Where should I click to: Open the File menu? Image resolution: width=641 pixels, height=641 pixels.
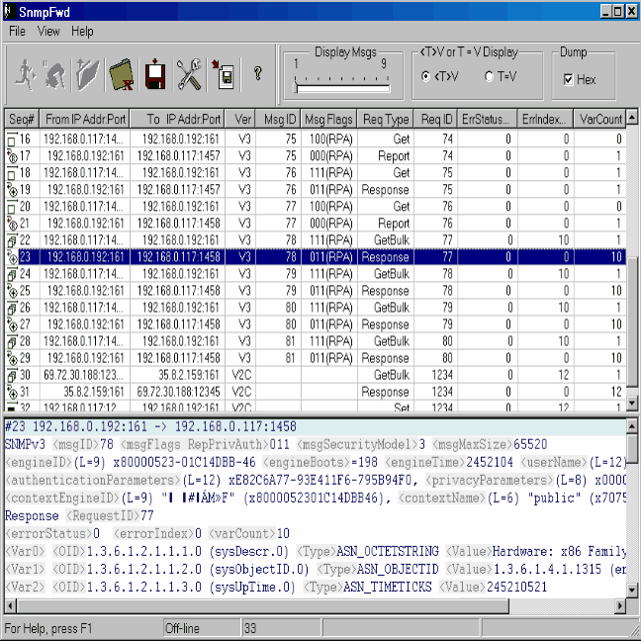click(18, 31)
